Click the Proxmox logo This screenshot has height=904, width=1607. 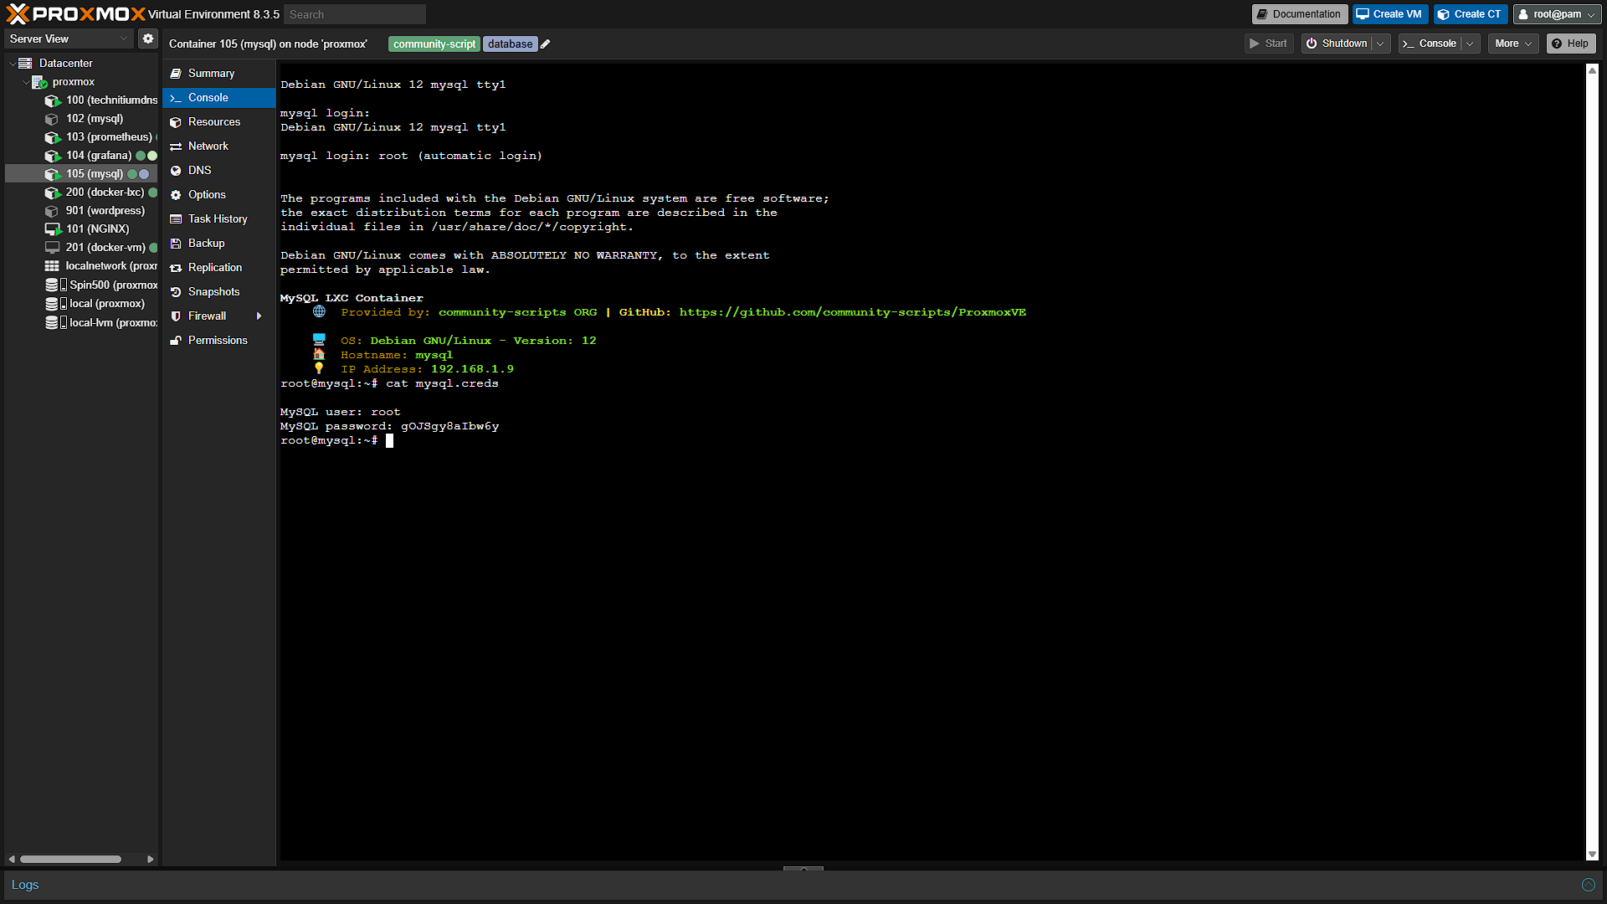75,14
